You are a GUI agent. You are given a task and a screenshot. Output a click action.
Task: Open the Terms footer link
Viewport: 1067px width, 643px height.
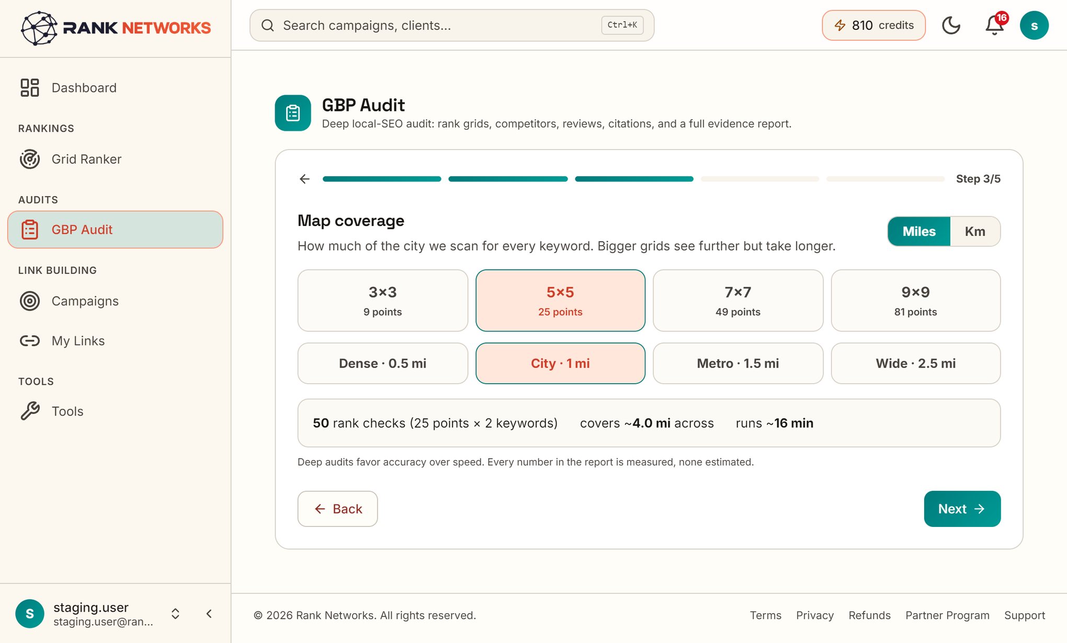tap(766, 615)
